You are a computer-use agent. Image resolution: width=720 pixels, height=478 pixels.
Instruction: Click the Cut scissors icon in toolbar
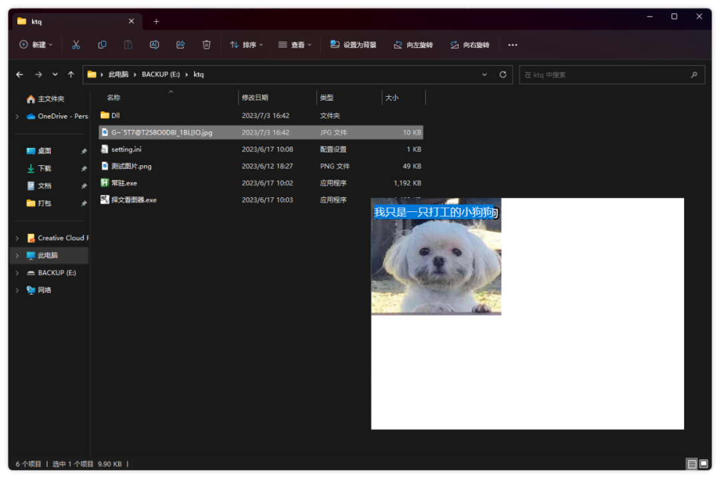(76, 45)
